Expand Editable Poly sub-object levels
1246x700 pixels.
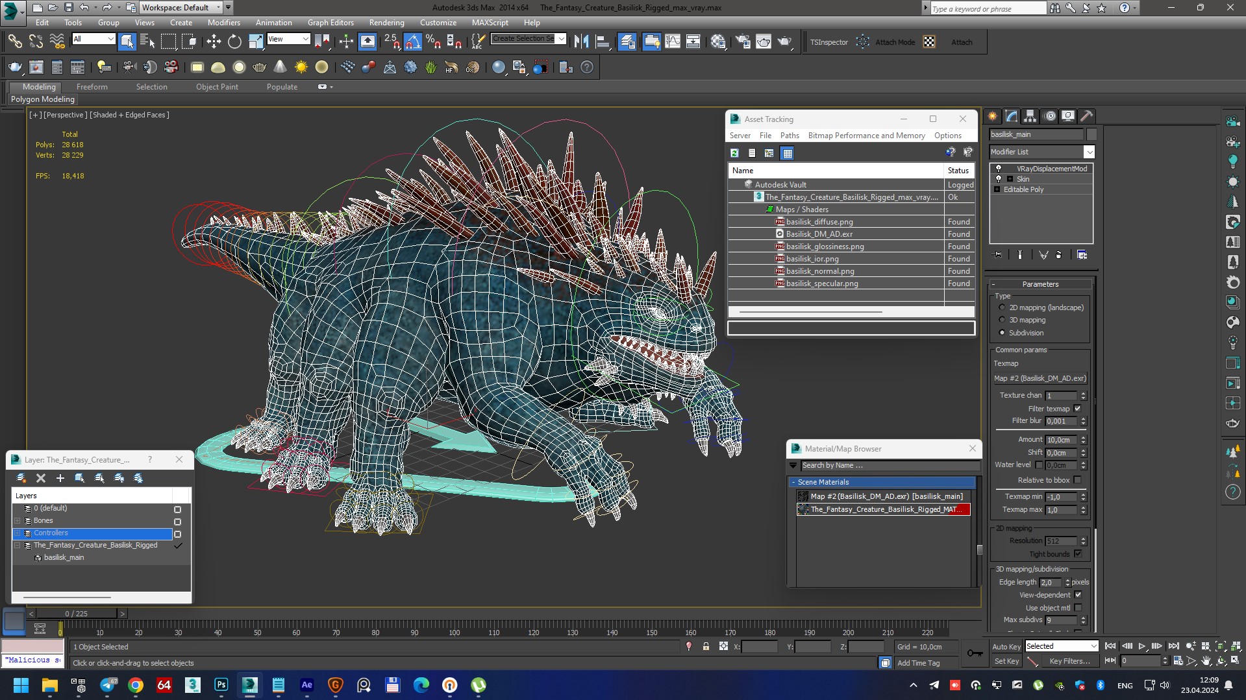(997, 189)
